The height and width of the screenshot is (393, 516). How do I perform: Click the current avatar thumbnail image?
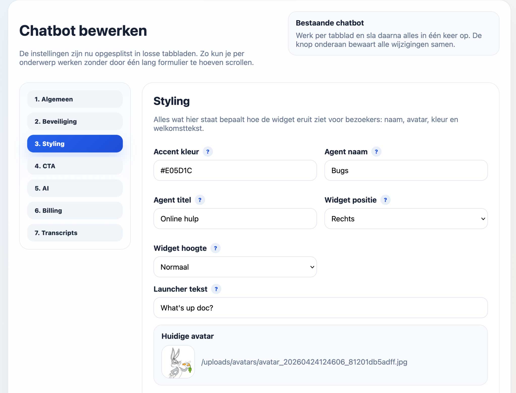pos(178,362)
